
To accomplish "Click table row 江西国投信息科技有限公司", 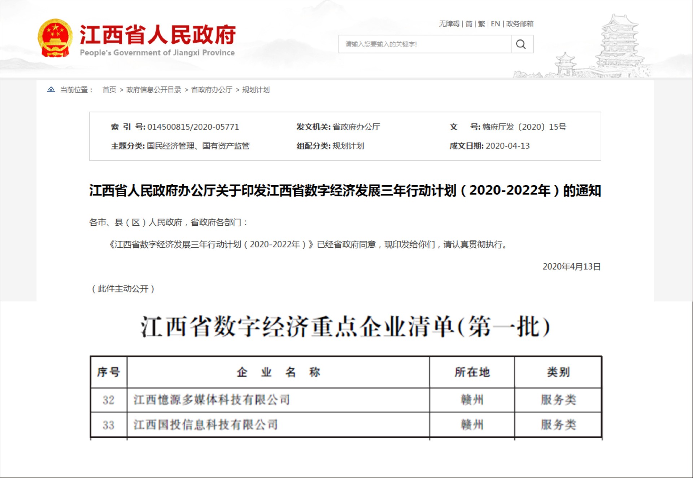I will coord(206,425).
